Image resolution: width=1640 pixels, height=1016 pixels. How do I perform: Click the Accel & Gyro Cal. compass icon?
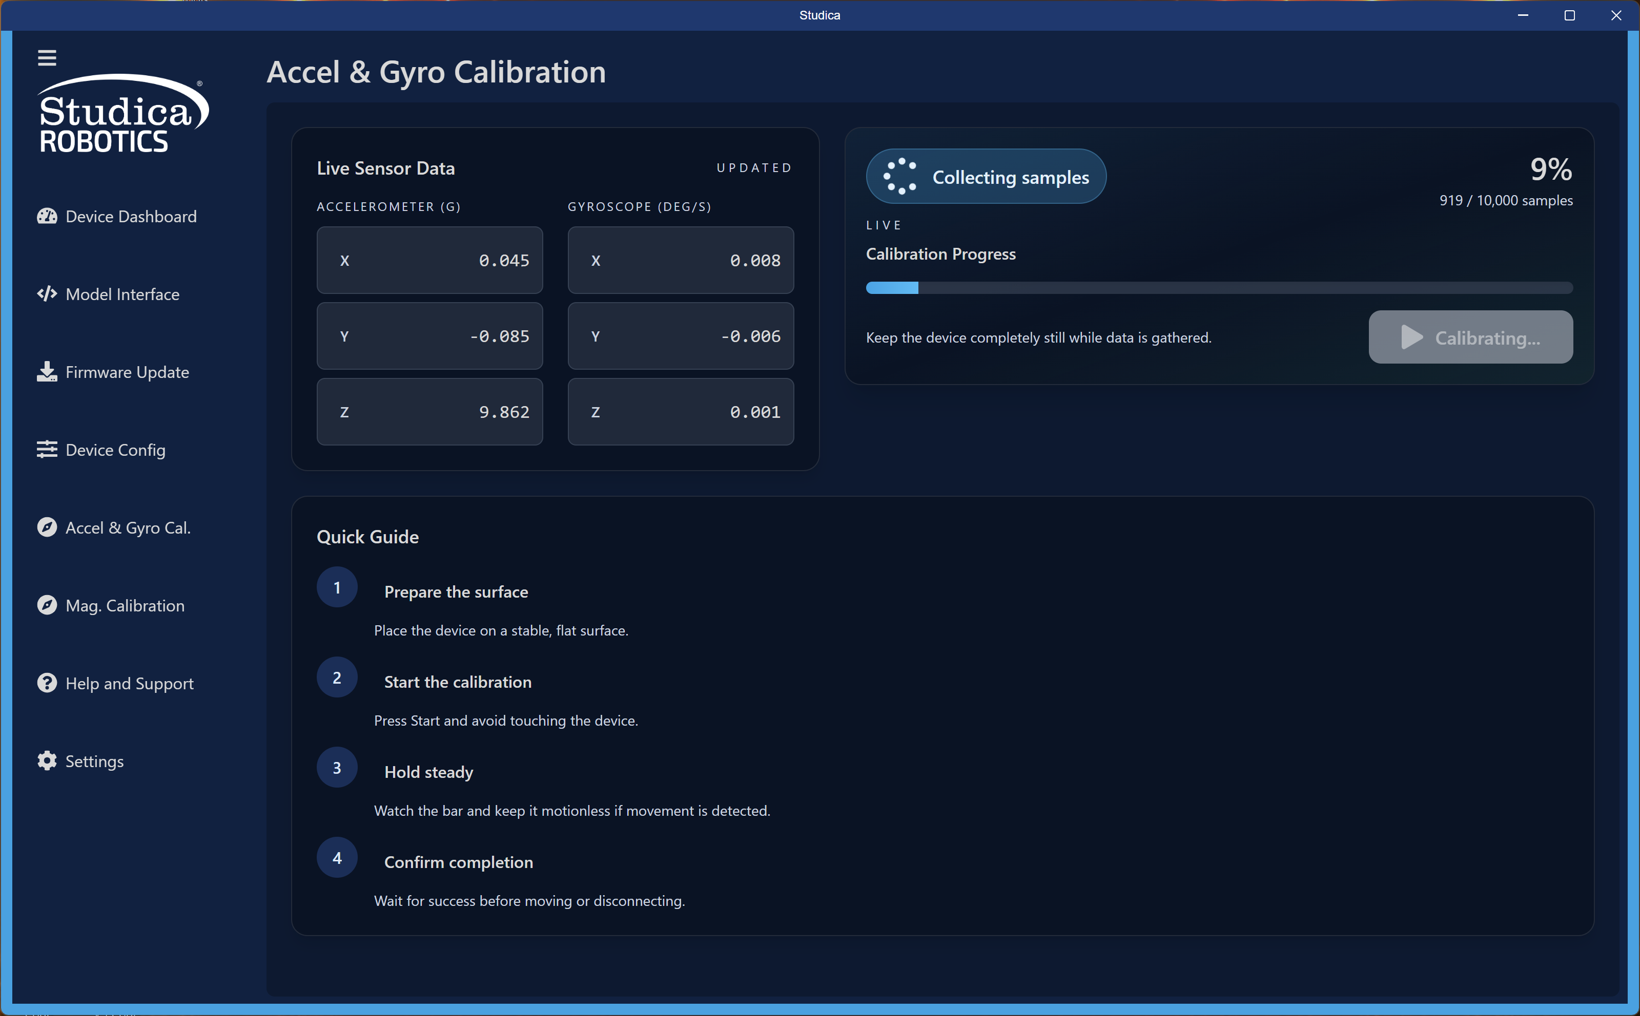pos(47,527)
